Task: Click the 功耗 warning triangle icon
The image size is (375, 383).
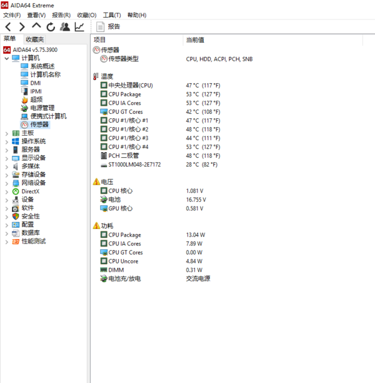Action: coord(96,226)
